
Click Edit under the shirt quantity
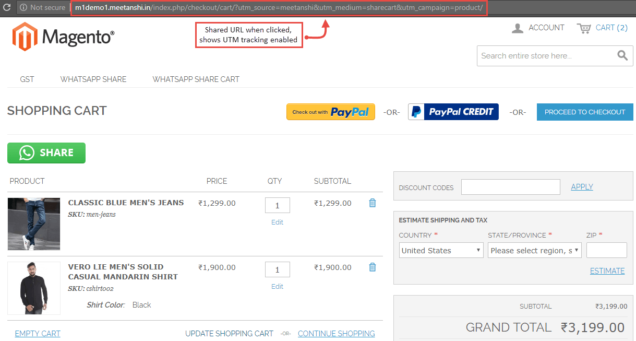click(x=277, y=286)
